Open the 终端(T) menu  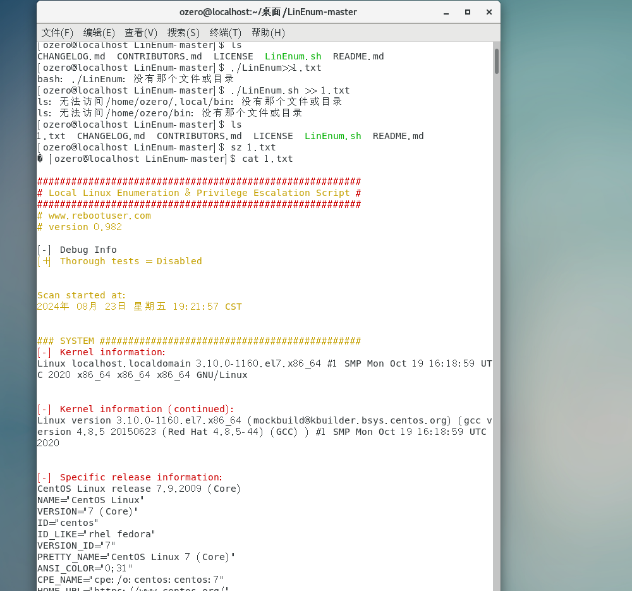click(226, 32)
